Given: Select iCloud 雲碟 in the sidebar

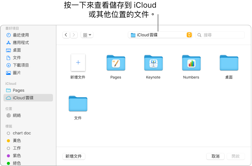Looking at the screenshot, I should point(28,98).
